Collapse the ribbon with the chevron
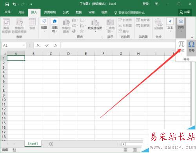This screenshot has height=153, width=196. click(192, 37)
